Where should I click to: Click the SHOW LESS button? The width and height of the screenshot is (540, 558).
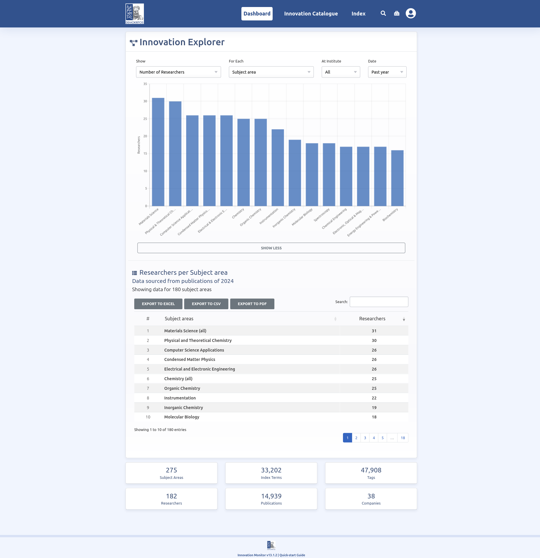[271, 248]
